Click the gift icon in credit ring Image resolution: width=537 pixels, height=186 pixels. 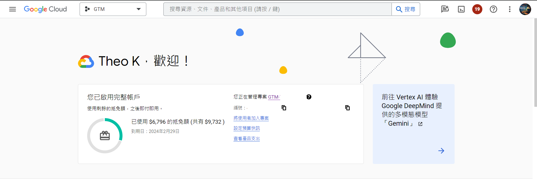[105, 136]
